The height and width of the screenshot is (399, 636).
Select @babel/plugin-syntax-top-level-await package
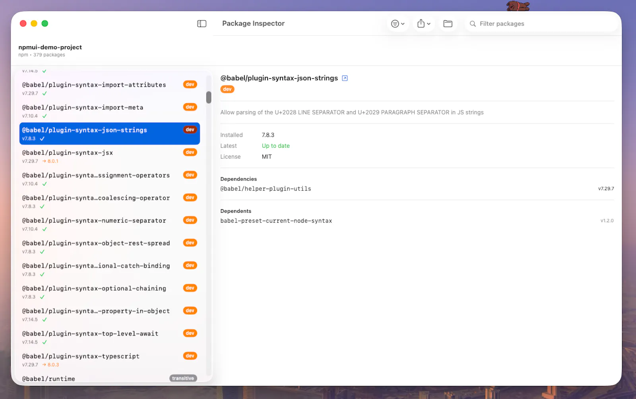pyautogui.click(x=109, y=337)
